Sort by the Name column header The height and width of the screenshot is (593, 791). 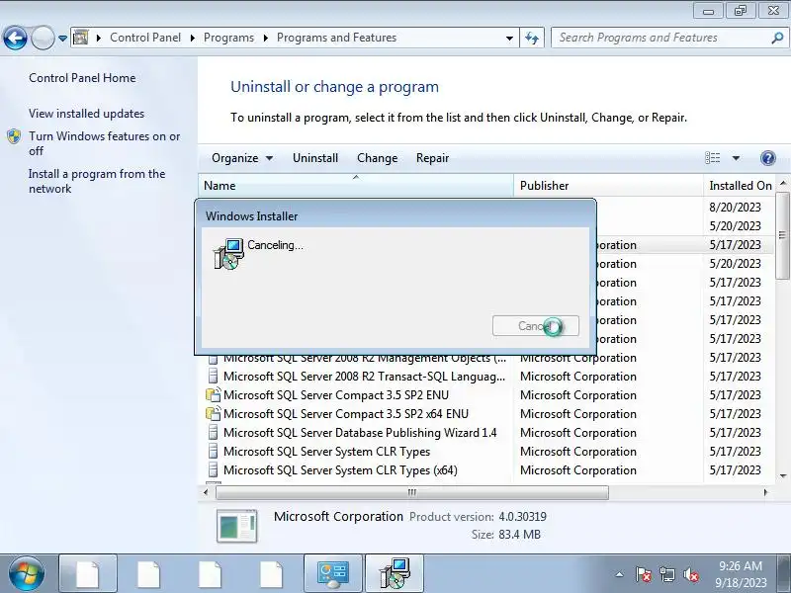(356, 186)
